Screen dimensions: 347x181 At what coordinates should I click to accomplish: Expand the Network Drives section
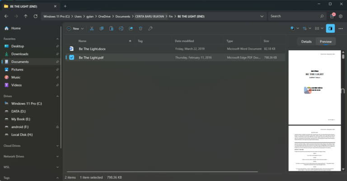tap(57, 156)
